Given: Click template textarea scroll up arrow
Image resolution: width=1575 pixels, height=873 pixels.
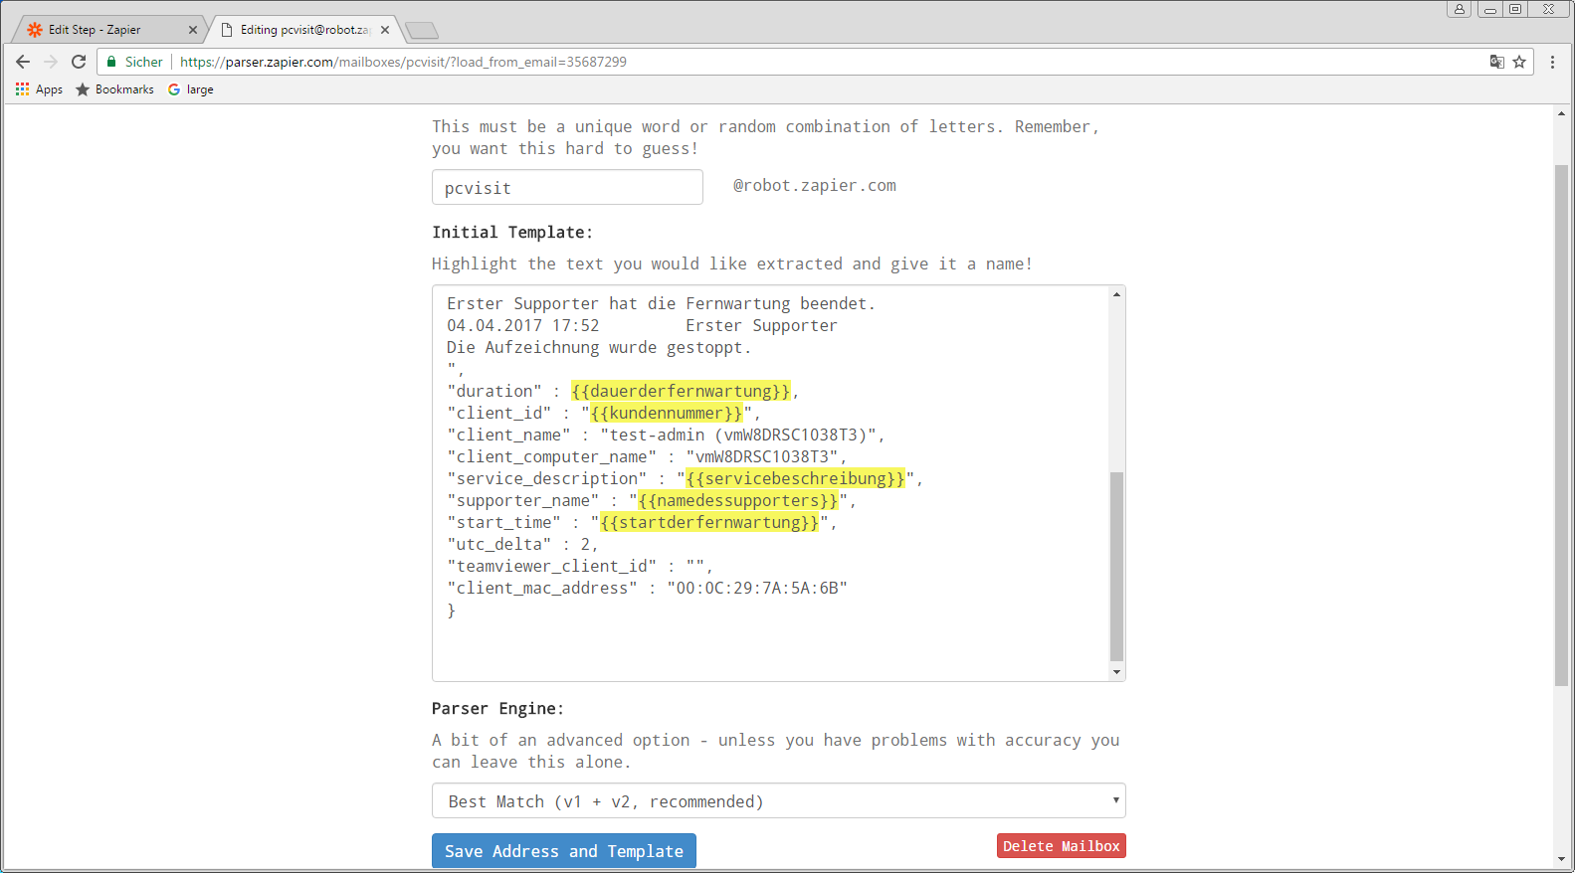Looking at the screenshot, I should click(x=1116, y=294).
